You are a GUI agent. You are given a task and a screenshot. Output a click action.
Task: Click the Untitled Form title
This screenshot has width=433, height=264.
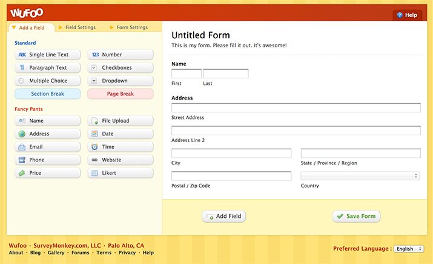tap(201, 35)
